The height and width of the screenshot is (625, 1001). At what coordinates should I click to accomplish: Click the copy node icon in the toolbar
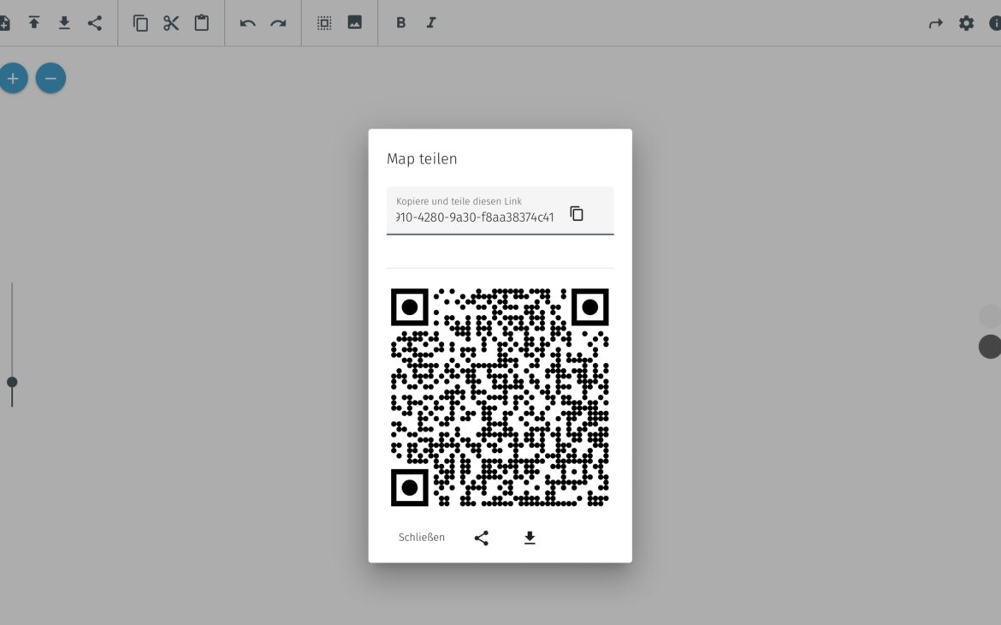(x=140, y=23)
